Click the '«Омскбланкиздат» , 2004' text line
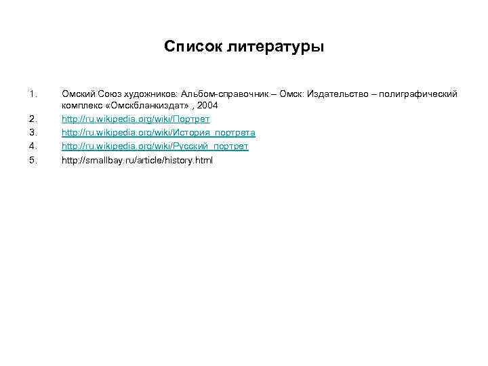 pos(140,105)
